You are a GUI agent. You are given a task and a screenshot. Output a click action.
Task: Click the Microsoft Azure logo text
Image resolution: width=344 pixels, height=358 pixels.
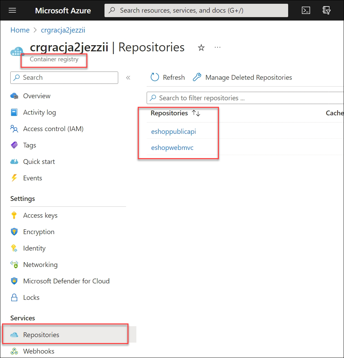point(63,11)
